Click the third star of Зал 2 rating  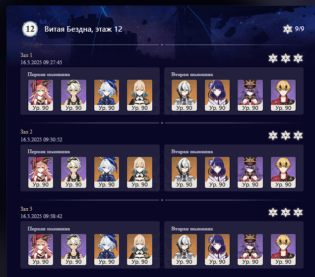point(298,136)
